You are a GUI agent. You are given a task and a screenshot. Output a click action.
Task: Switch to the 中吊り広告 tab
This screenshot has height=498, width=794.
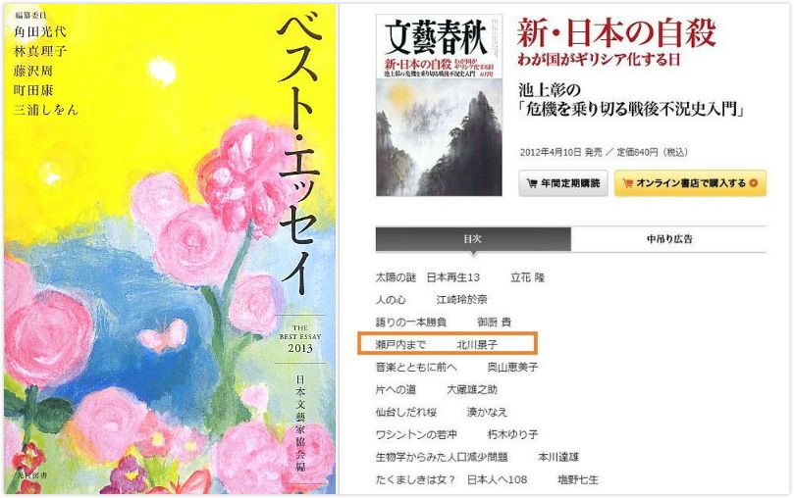pyautogui.click(x=669, y=239)
